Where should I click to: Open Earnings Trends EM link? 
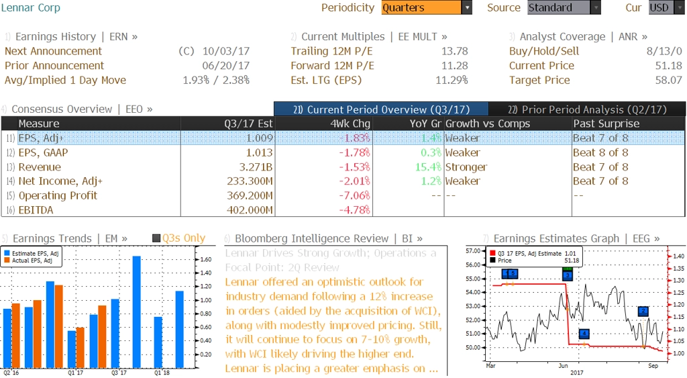pyautogui.click(x=70, y=238)
